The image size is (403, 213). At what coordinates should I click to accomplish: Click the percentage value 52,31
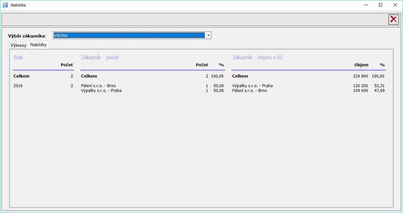[x=379, y=86]
